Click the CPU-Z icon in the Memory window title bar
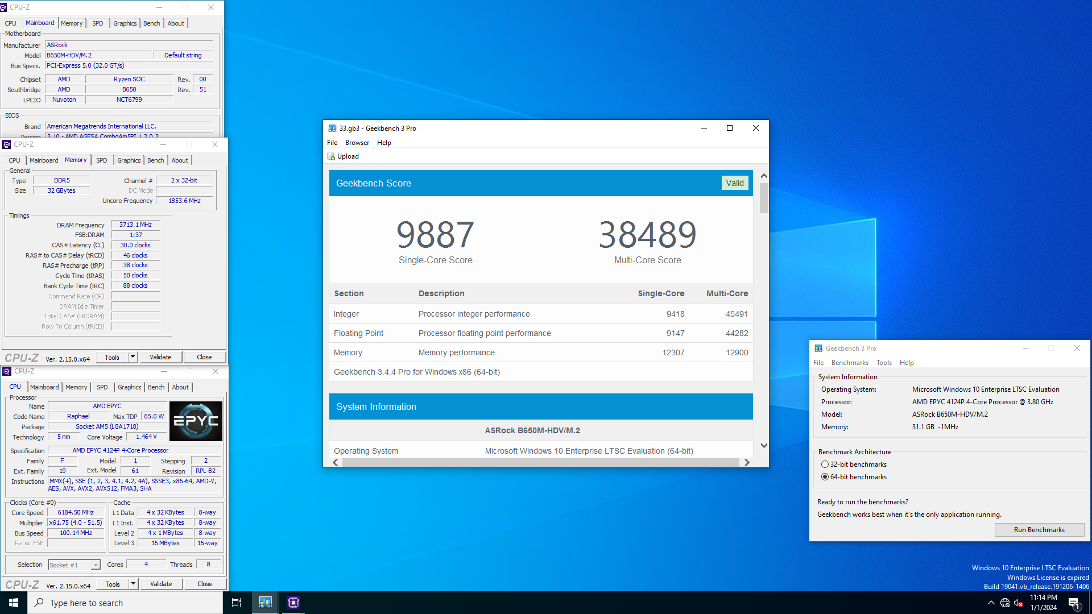The width and height of the screenshot is (1092, 614). (x=6, y=144)
